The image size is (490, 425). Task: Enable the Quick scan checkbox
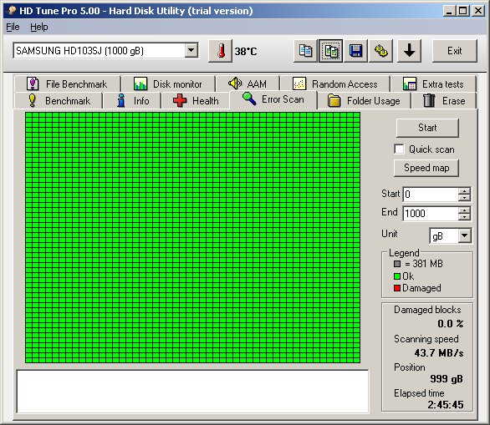399,149
